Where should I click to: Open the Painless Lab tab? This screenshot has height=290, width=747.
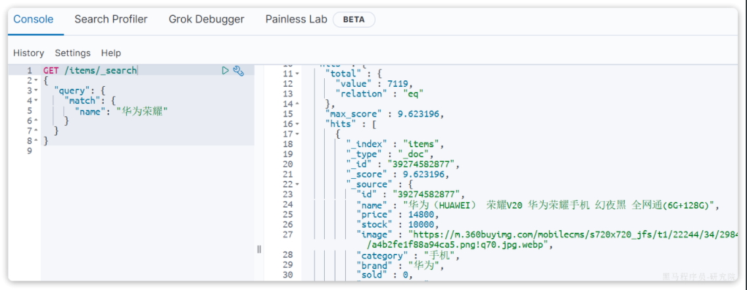[x=297, y=20]
